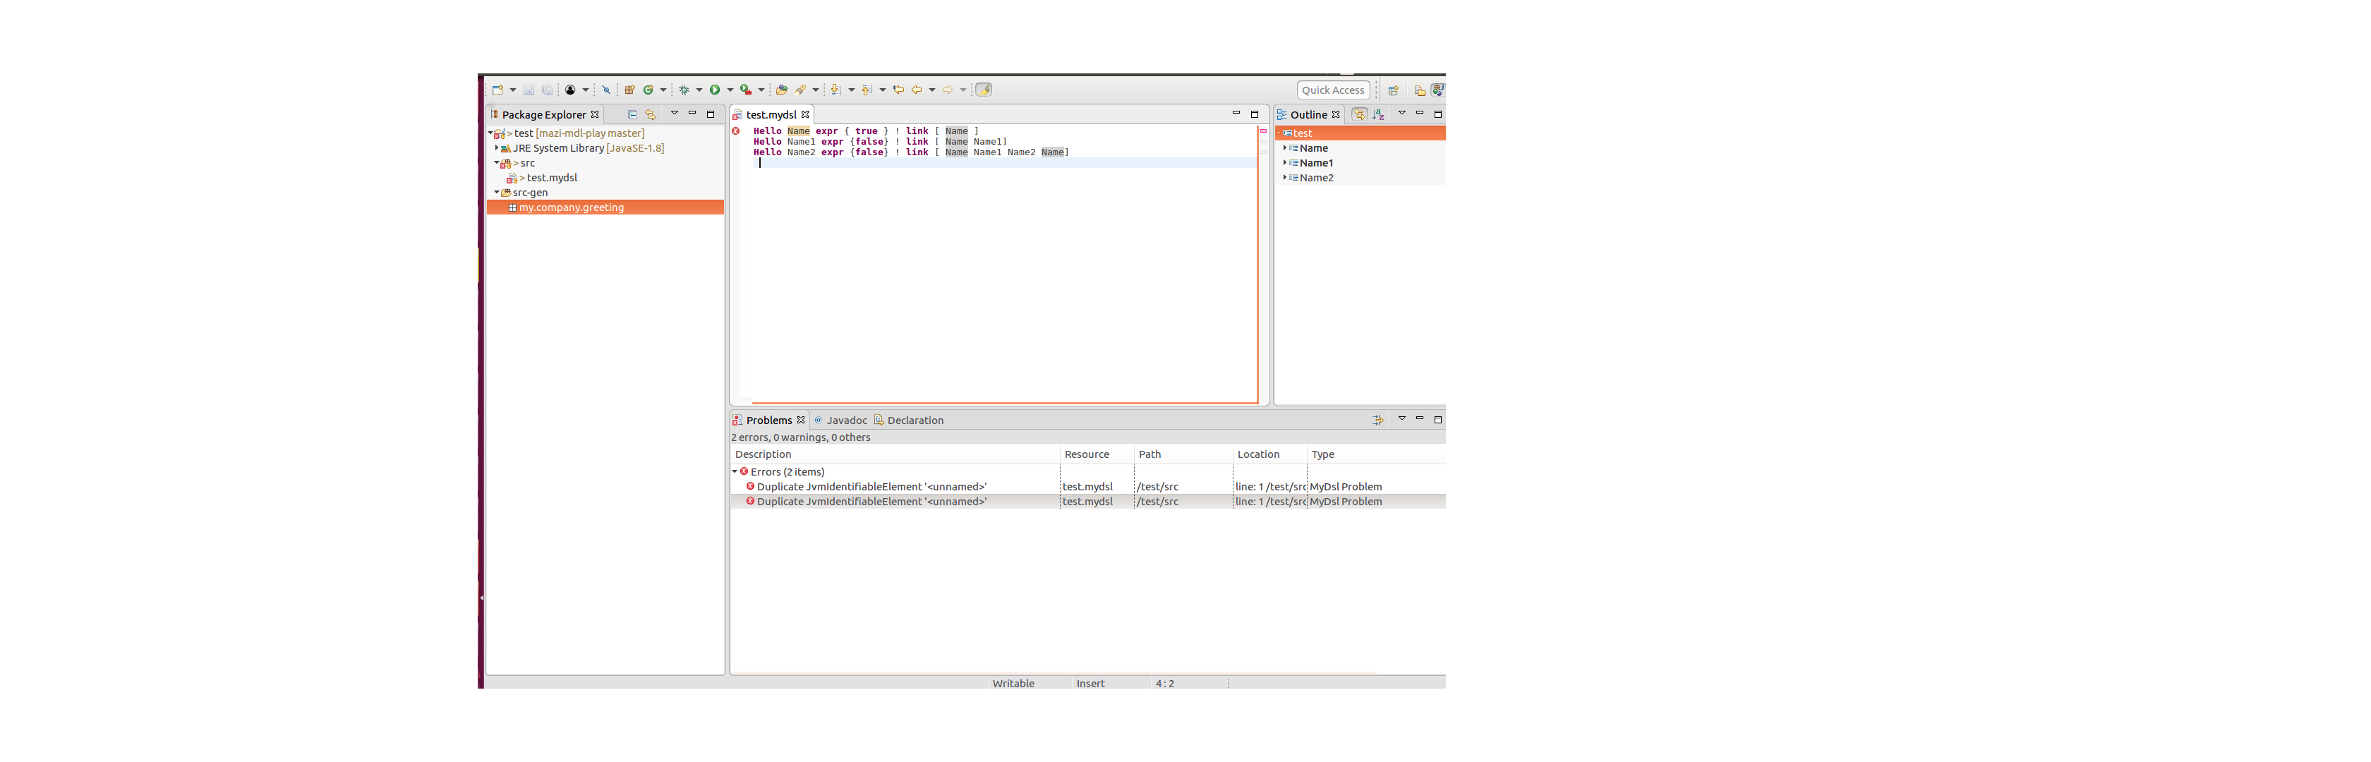Image resolution: width=2371 pixels, height=762 pixels.
Task: Click the Search flashlight toolbar icon
Action: tap(800, 90)
